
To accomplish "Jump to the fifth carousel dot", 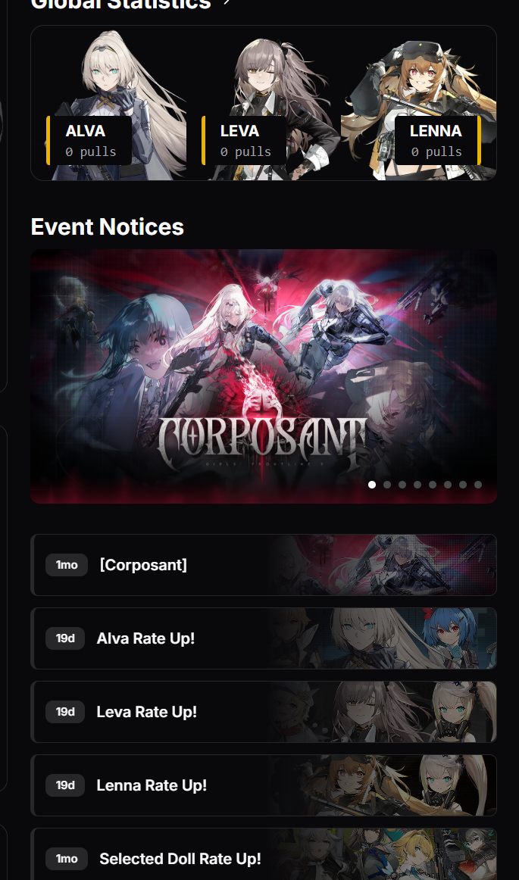I will [x=433, y=485].
